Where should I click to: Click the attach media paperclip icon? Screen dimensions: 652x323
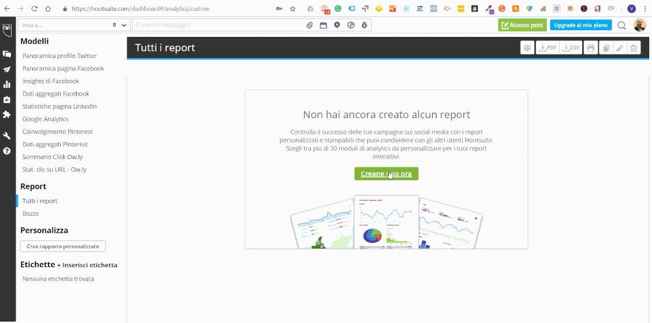310,25
